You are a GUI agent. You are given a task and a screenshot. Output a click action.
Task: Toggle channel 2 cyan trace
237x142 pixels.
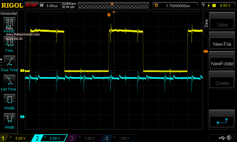pos(49,138)
